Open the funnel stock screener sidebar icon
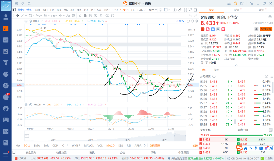The height and width of the screenshot is (161, 274). pyautogui.click(x=6, y=63)
